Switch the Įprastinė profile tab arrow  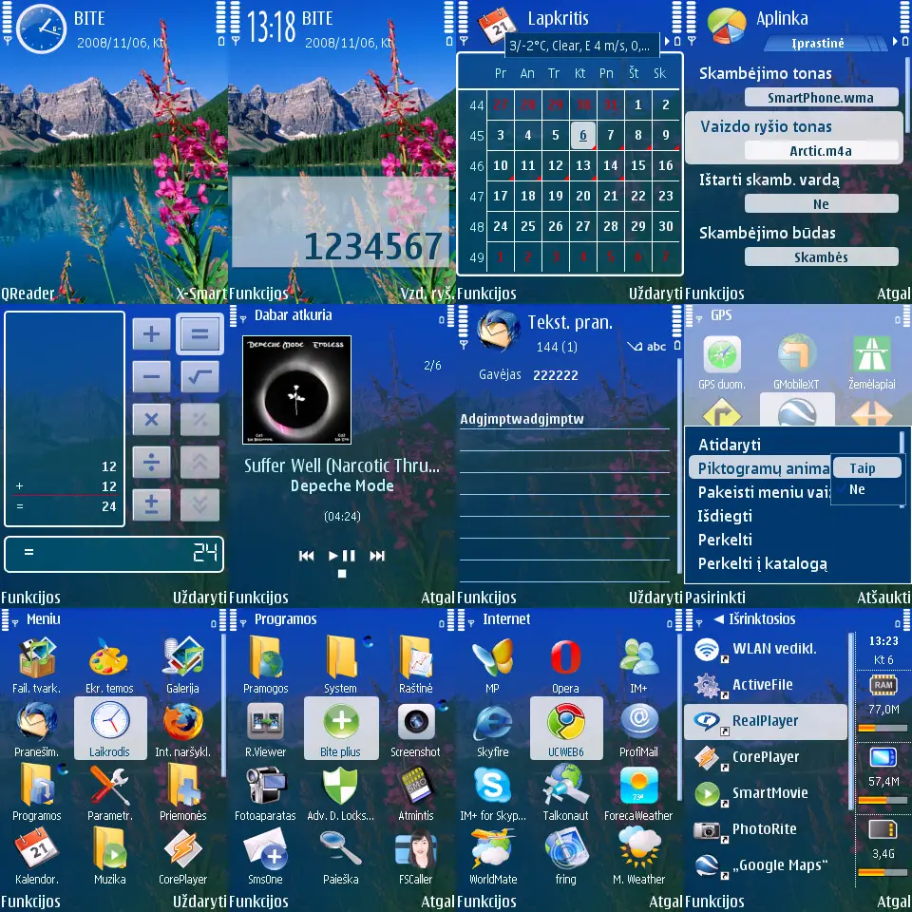point(895,42)
